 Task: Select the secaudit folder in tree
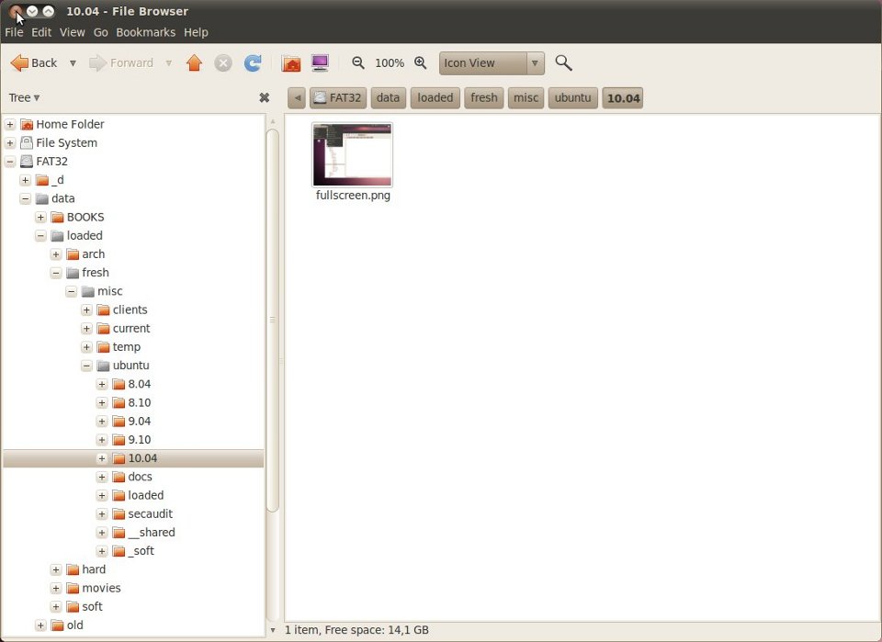click(150, 513)
